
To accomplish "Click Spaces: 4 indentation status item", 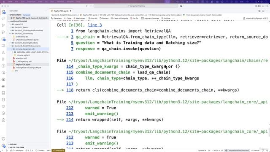I will point(202,150).
